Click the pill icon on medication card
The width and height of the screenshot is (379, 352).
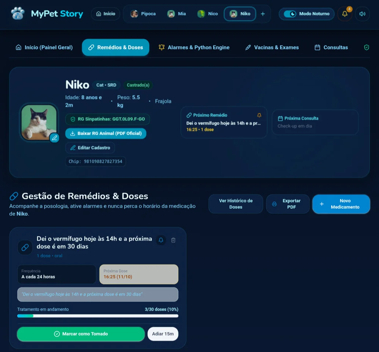pos(25,247)
